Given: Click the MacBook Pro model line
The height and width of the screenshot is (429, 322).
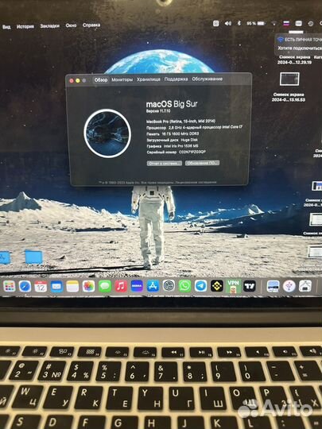Looking at the screenshot, I should pos(180,122).
